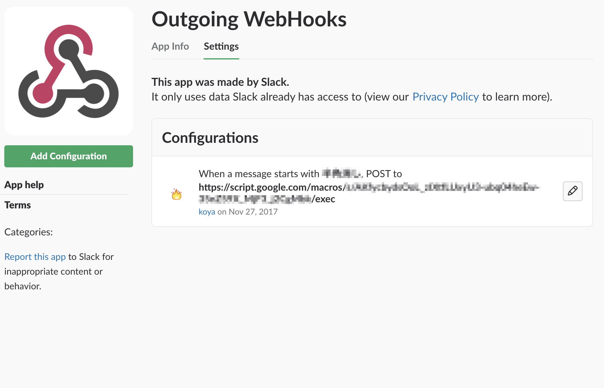
Task: Click the Outgoing WebHooks page title
Action: point(249,19)
